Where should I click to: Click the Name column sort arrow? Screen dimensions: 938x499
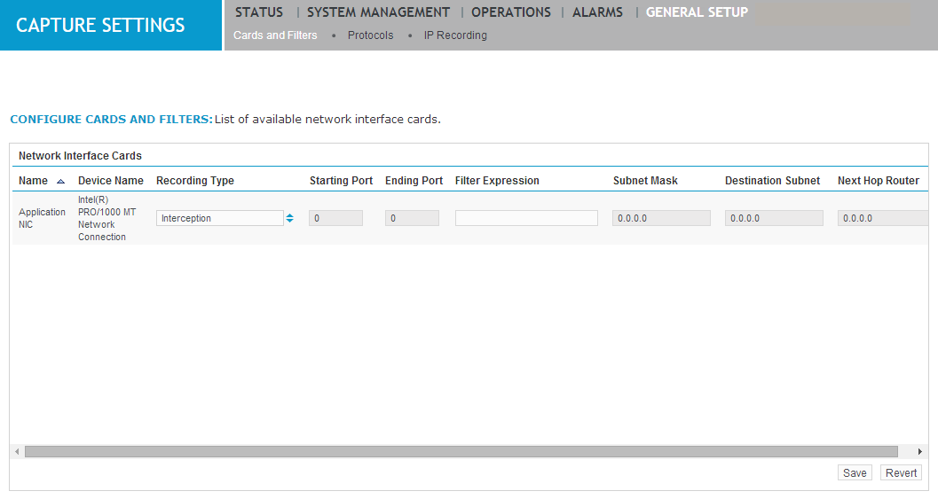click(x=60, y=181)
